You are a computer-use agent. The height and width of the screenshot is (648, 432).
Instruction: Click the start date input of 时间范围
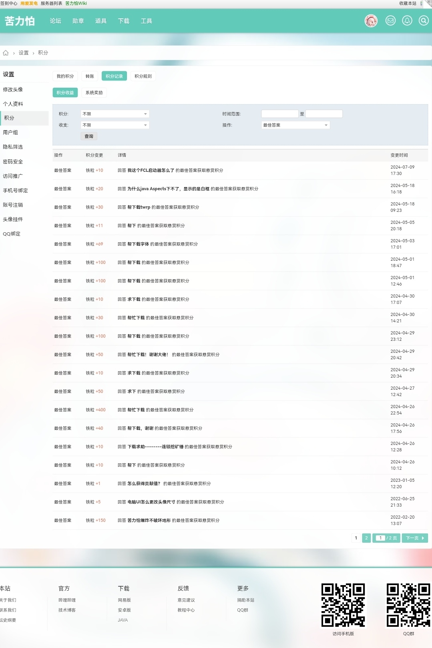(x=280, y=114)
